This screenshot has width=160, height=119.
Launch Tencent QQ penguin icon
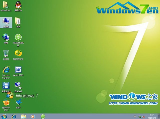coord(18,5)
